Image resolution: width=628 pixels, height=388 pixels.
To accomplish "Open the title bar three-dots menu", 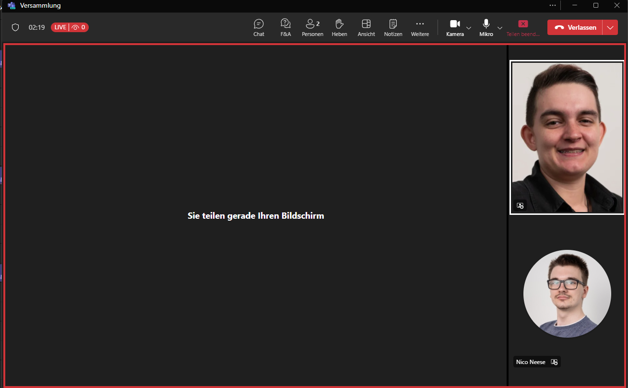I will tap(553, 5).
